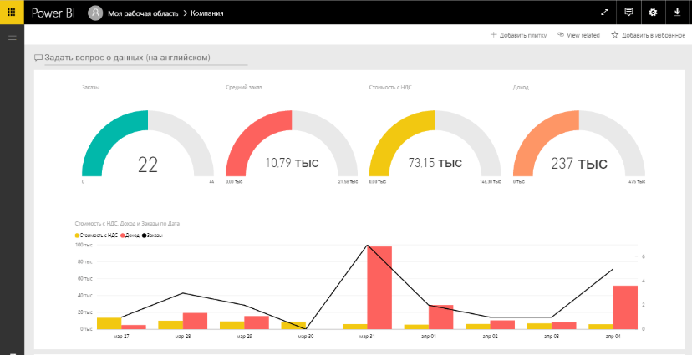The width and height of the screenshot is (692, 355).
Task: Click the 73,15 тыс gauge value
Action: pos(435,163)
